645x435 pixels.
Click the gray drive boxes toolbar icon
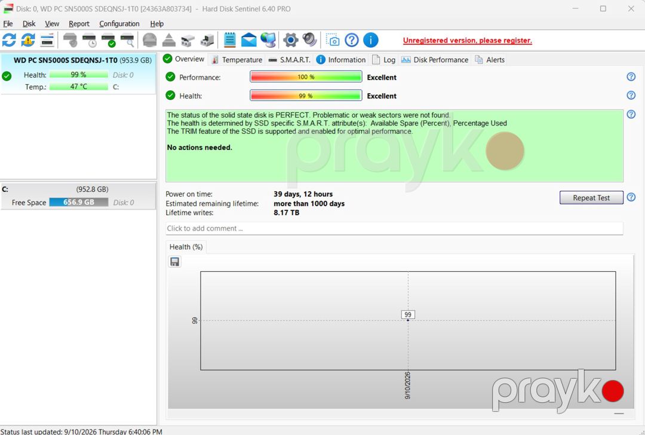tap(188, 40)
